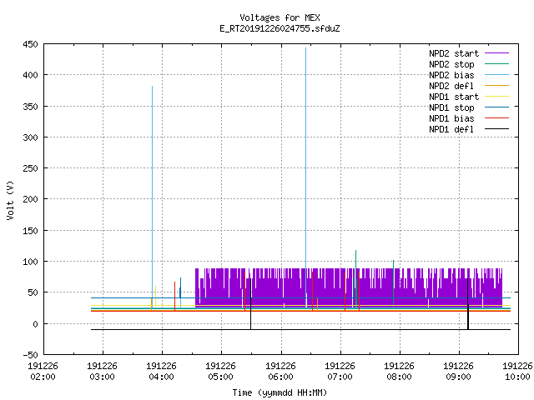Click the NPD2 defl orange legend line
The image size is (534, 400).
pos(496,86)
